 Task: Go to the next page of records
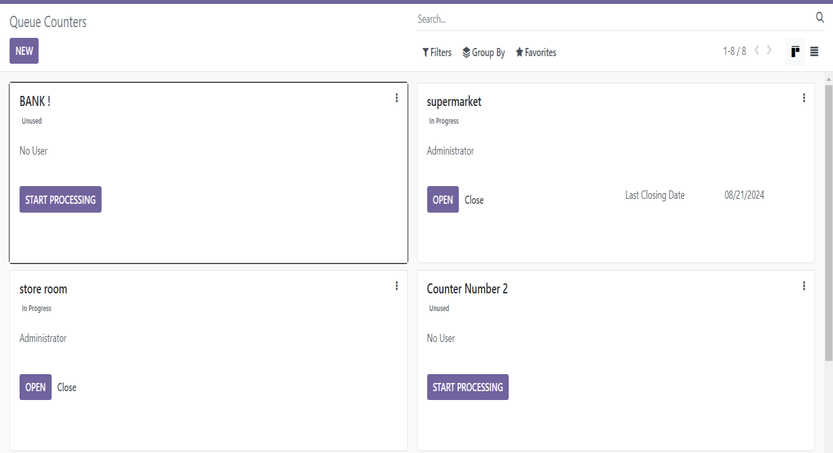point(769,50)
